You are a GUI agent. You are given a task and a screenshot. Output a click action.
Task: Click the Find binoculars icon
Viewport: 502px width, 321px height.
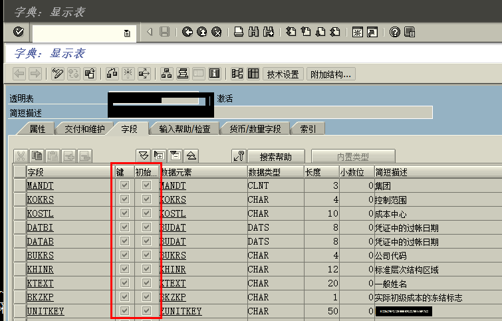253,32
